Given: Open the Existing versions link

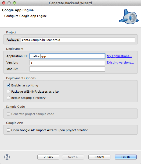Looking at the screenshot, I should coord(120,62).
